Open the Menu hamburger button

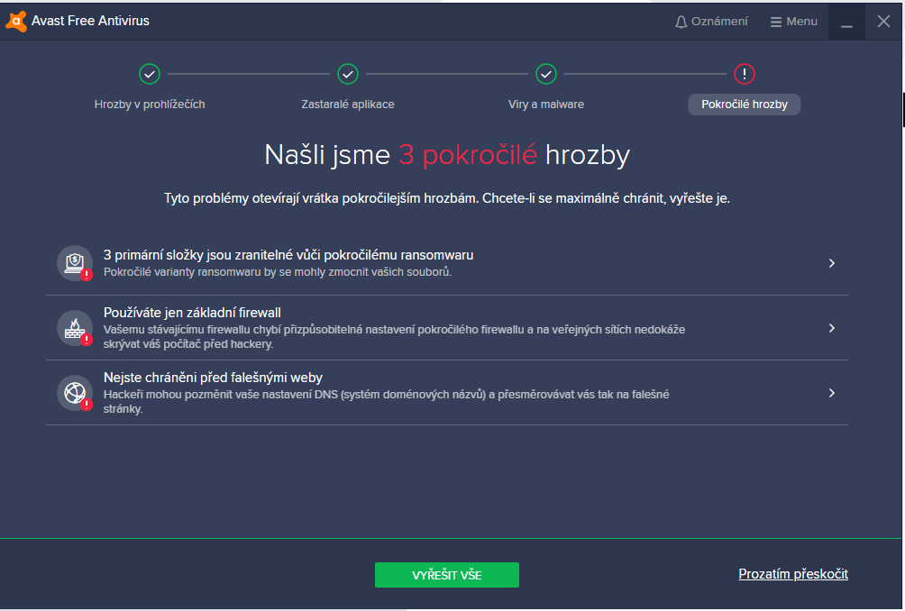click(793, 22)
